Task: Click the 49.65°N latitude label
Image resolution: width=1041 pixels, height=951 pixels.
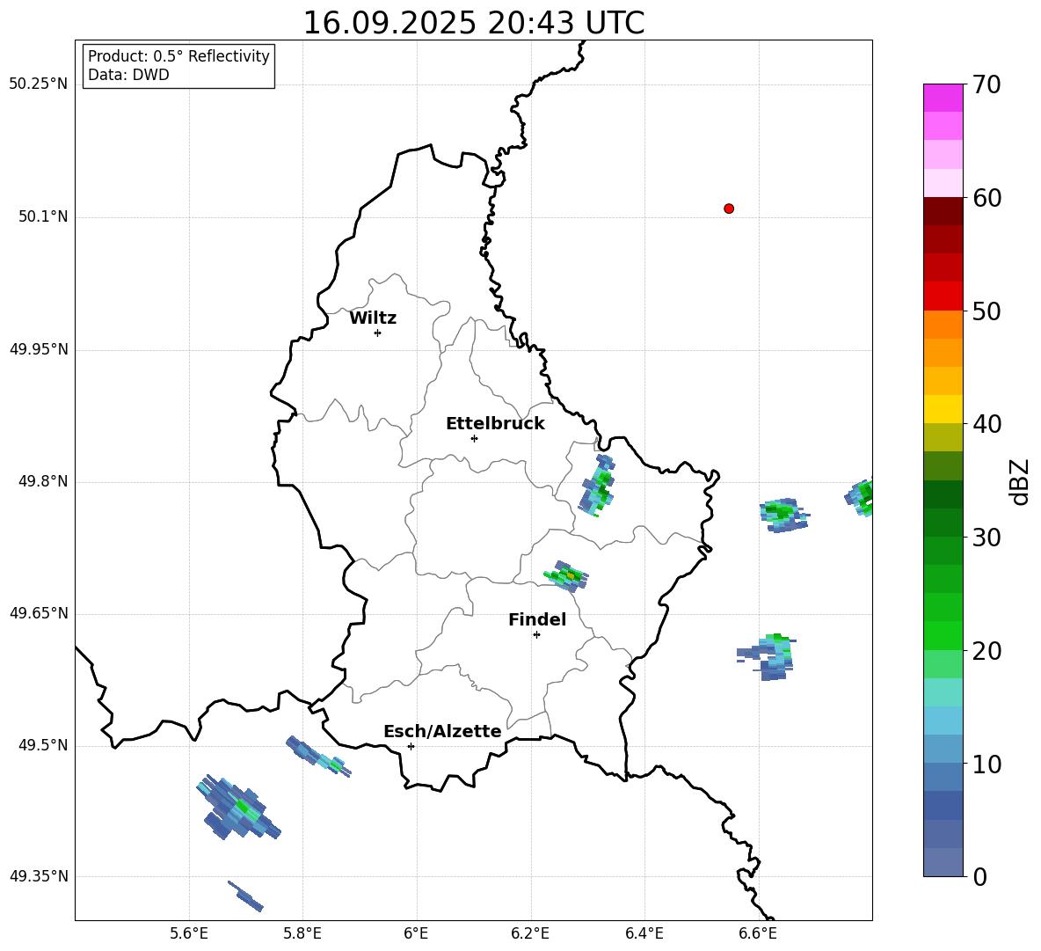Action: click(x=39, y=613)
